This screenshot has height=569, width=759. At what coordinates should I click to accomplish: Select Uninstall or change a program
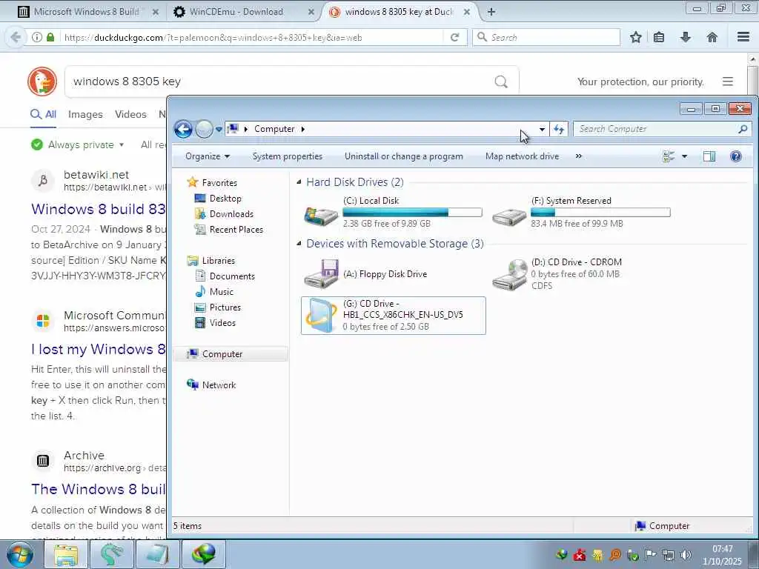click(x=404, y=156)
